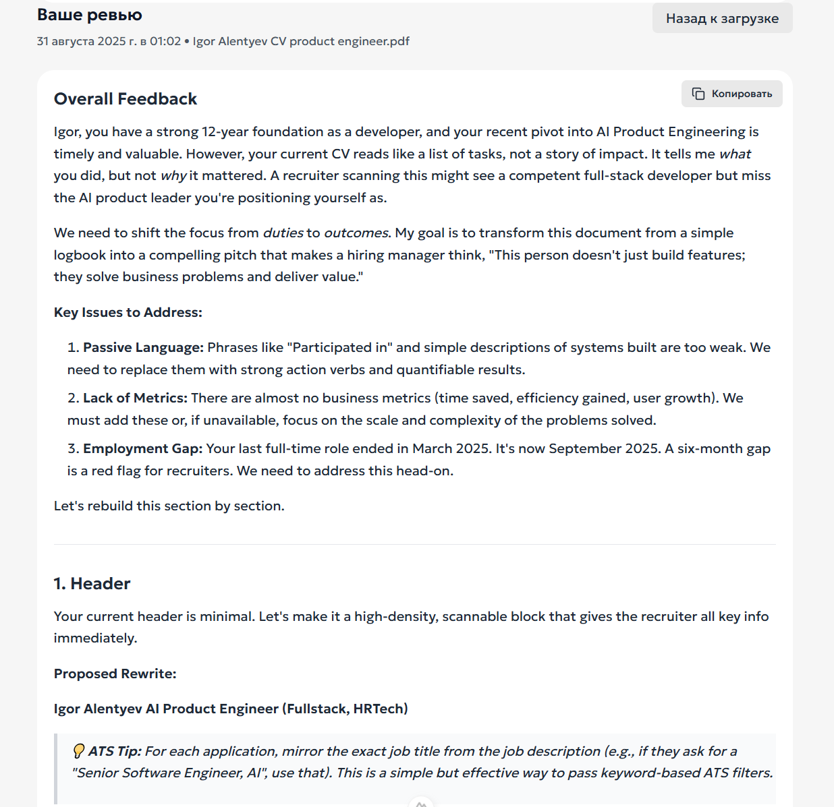Click the lightbulb icon before ATS Tip

78,751
